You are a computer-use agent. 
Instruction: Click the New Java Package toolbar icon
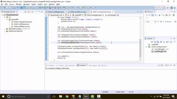55,8
